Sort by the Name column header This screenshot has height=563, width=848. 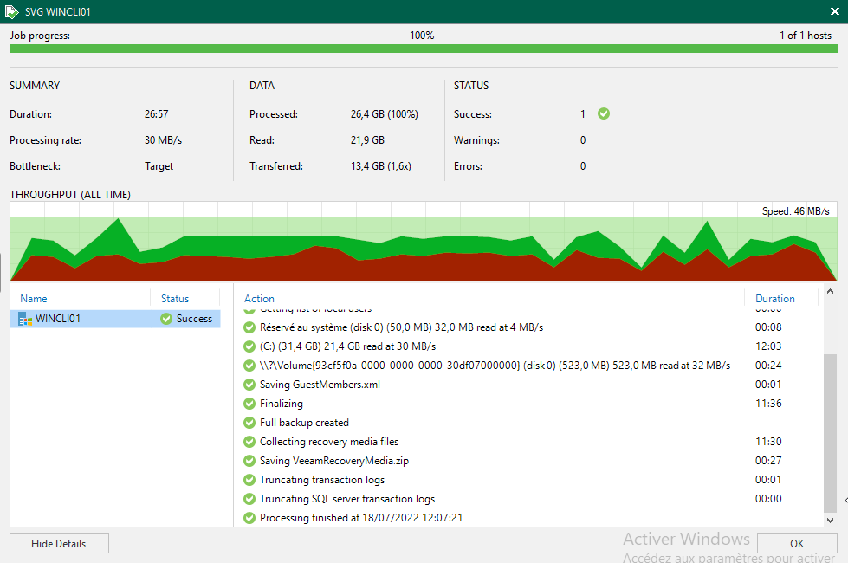pyautogui.click(x=34, y=299)
